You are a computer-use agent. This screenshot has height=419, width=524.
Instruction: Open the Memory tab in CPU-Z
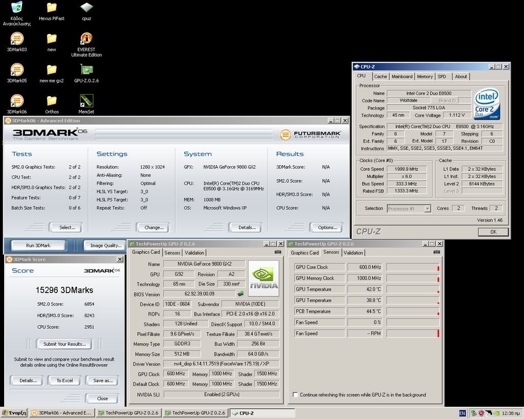tap(425, 77)
